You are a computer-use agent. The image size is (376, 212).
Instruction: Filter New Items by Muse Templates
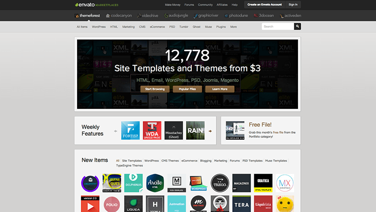(x=276, y=161)
